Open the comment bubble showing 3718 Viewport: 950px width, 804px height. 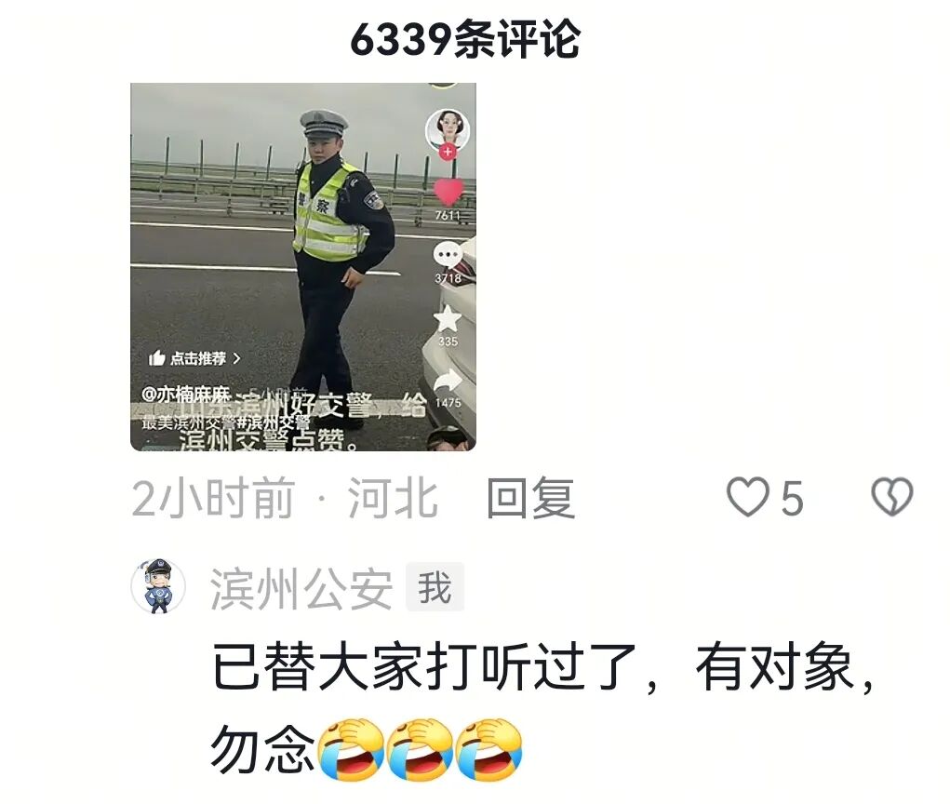click(x=448, y=255)
